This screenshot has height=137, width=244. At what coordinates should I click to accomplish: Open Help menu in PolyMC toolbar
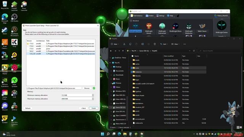(x=170, y=16)
